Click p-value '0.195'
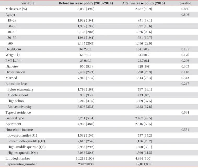Viewport: 198px width, 168px height. pyautogui.click(x=185, y=49)
